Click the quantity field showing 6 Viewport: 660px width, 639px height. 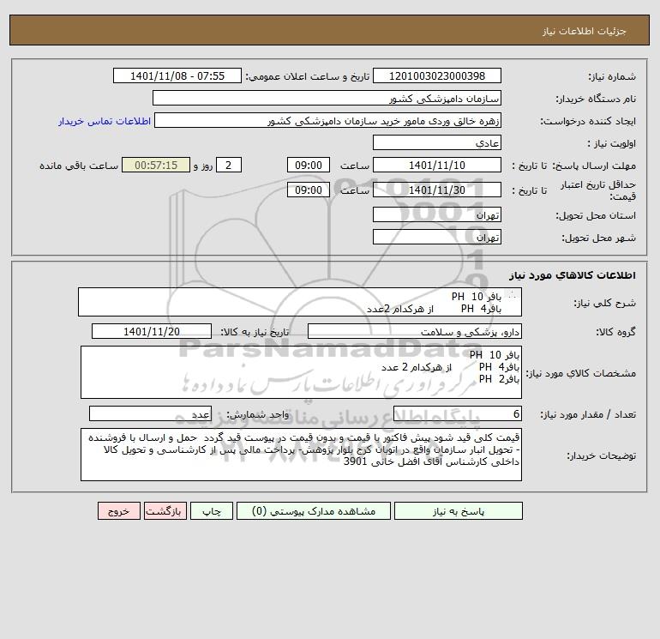click(x=458, y=413)
